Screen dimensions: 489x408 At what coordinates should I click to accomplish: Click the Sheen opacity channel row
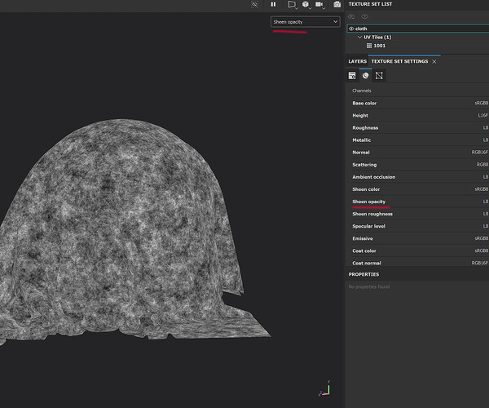(369, 202)
